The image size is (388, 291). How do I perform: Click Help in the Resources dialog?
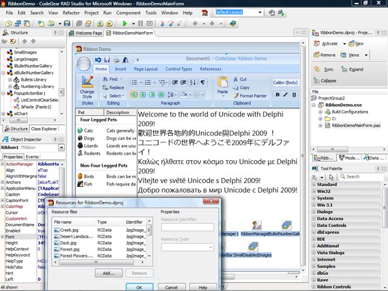pos(203,287)
